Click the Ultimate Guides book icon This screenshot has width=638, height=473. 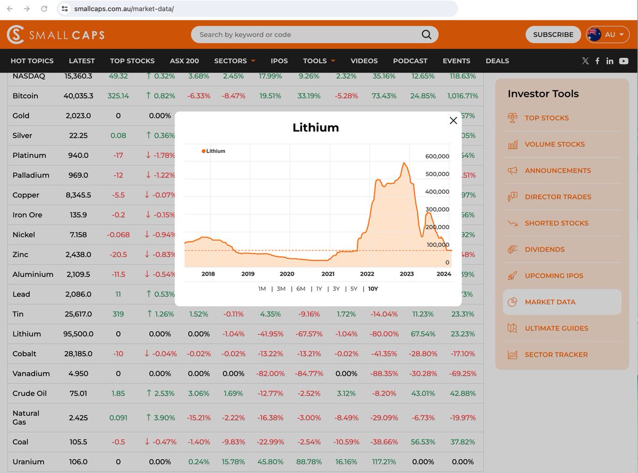513,328
